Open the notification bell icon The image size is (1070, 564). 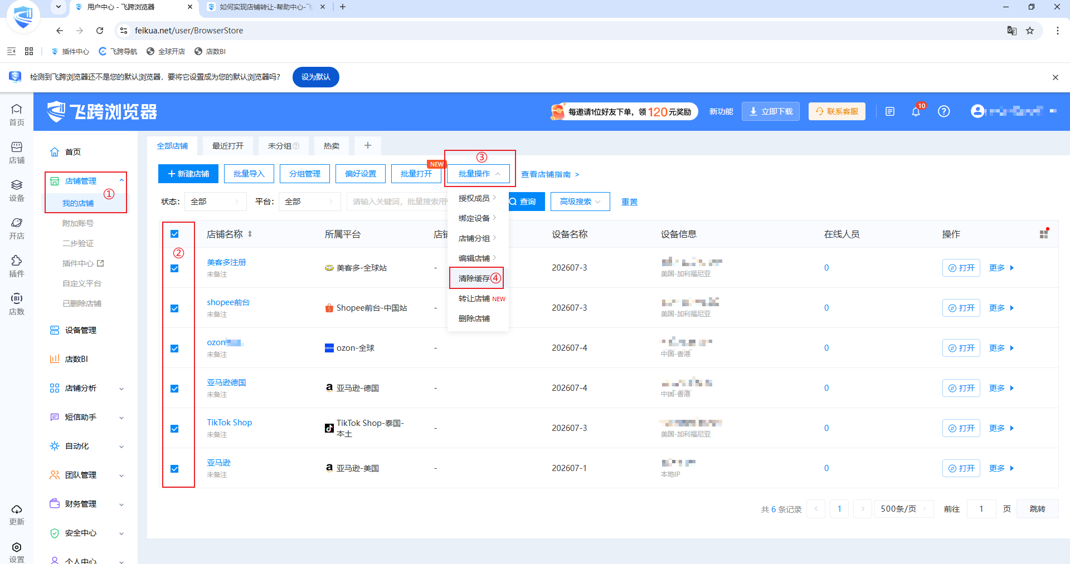click(916, 111)
